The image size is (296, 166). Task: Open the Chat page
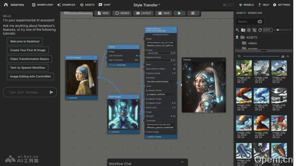coord(105,5)
